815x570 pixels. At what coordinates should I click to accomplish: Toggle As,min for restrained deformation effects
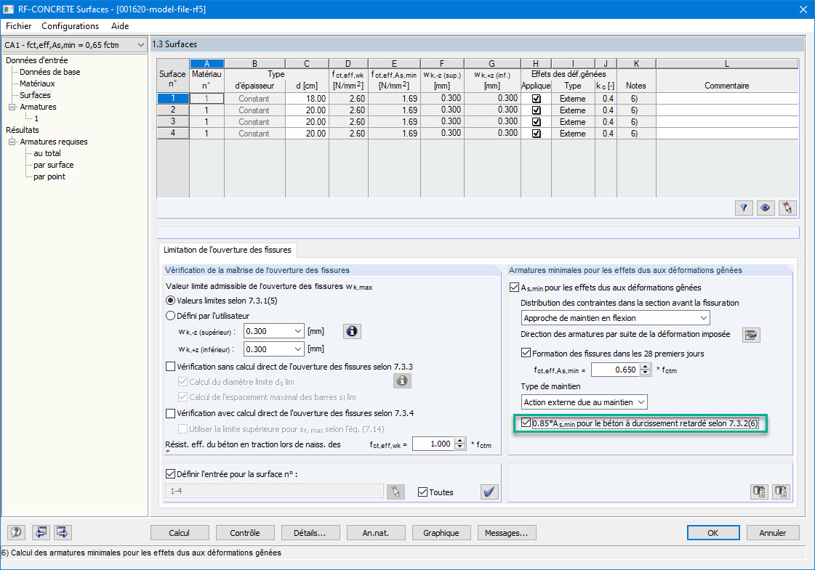point(515,287)
